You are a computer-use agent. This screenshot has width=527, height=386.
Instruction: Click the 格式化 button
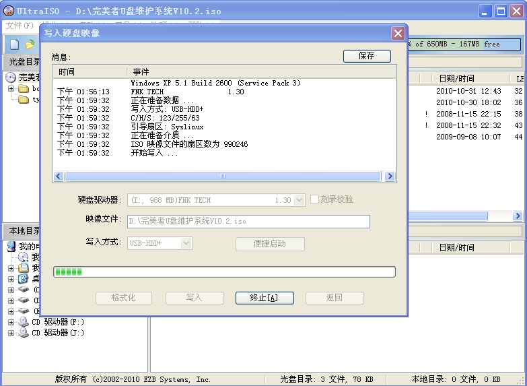pyautogui.click(x=124, y=298)
